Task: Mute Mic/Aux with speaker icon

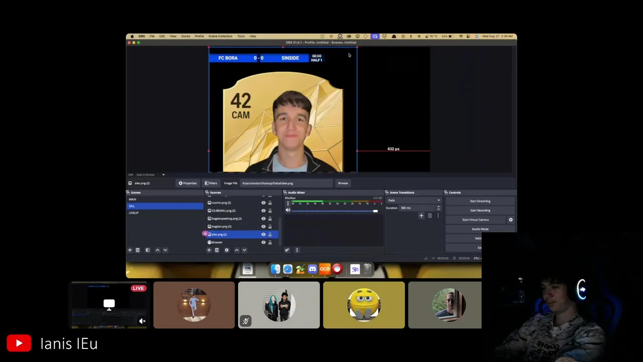Action: point(288,210)
